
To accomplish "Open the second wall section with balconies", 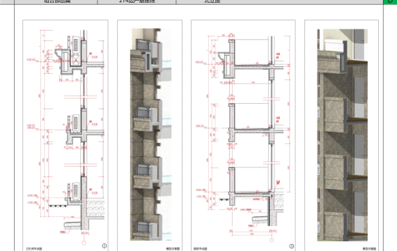I will pos(243,135).
